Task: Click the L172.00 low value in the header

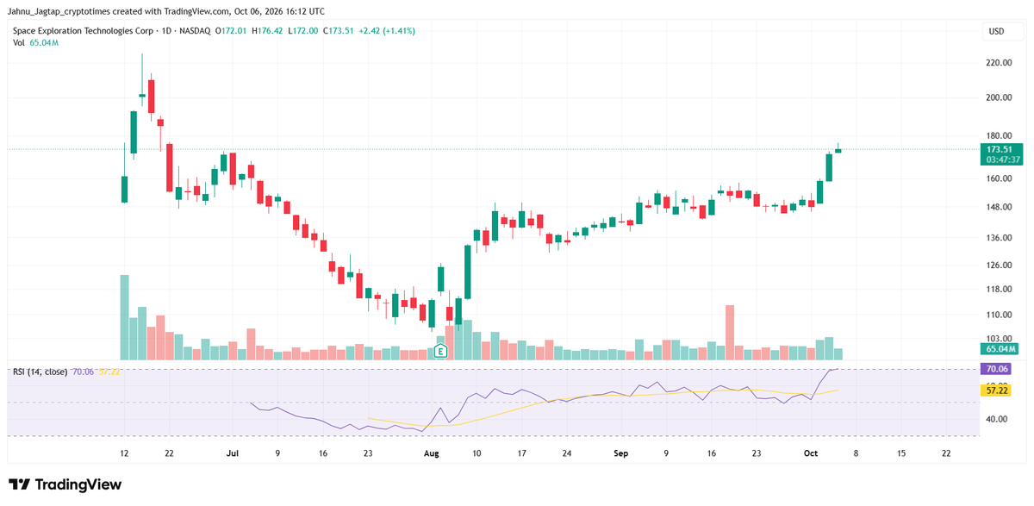Action: tap(303, 31)
